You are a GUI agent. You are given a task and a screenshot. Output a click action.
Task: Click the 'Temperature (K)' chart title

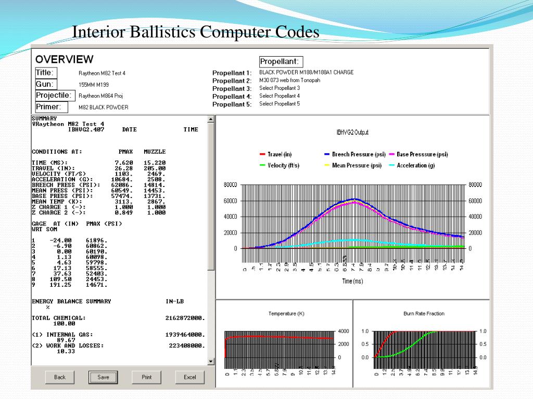pos(286,314)
